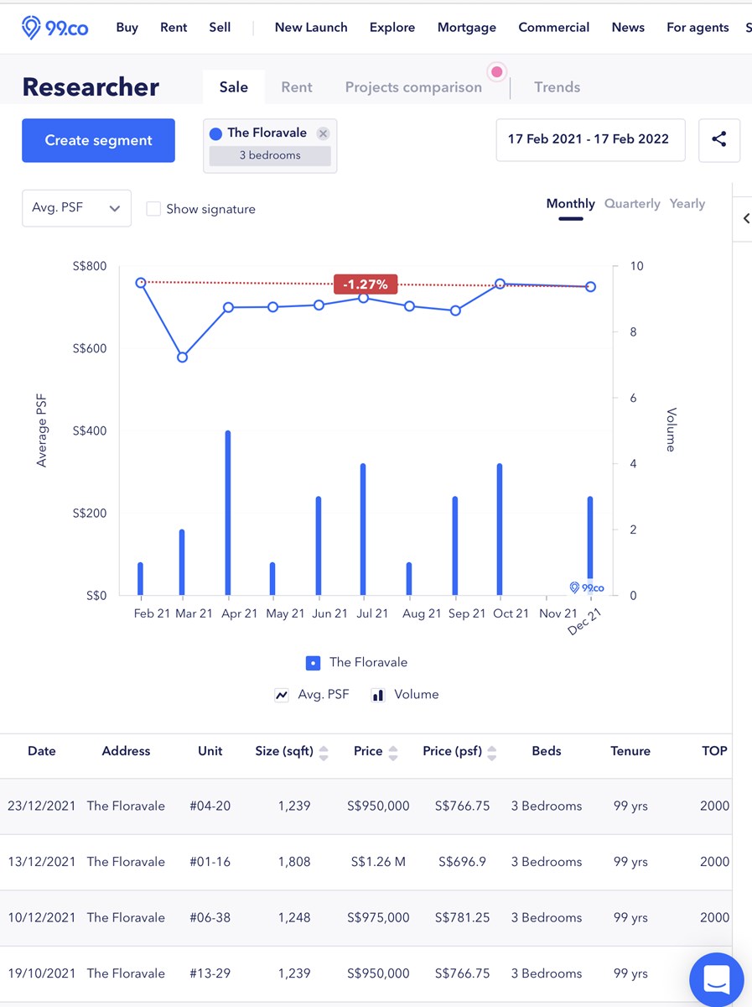Switch to the Rent tab

click(x=297, y=87)
